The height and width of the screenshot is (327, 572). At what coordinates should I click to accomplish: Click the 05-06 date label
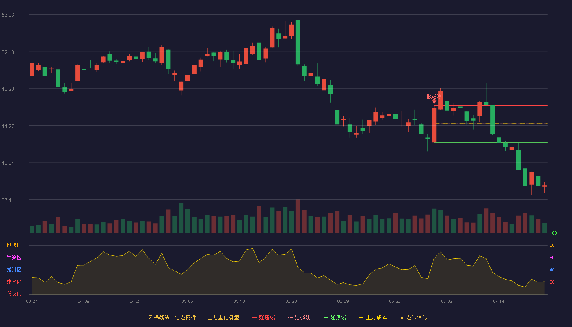(x=187, y=301)
